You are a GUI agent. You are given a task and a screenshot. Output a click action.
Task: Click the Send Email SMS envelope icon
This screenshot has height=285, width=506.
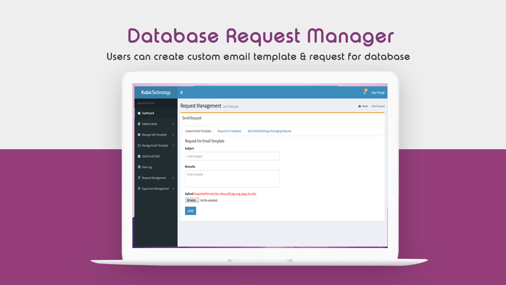tap(139, 156)
